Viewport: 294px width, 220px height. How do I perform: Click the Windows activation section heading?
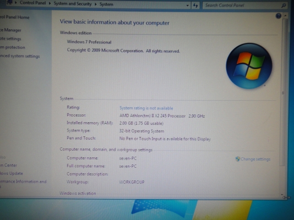[78, 193]
